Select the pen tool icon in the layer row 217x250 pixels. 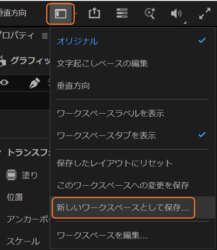click(35, 83)
